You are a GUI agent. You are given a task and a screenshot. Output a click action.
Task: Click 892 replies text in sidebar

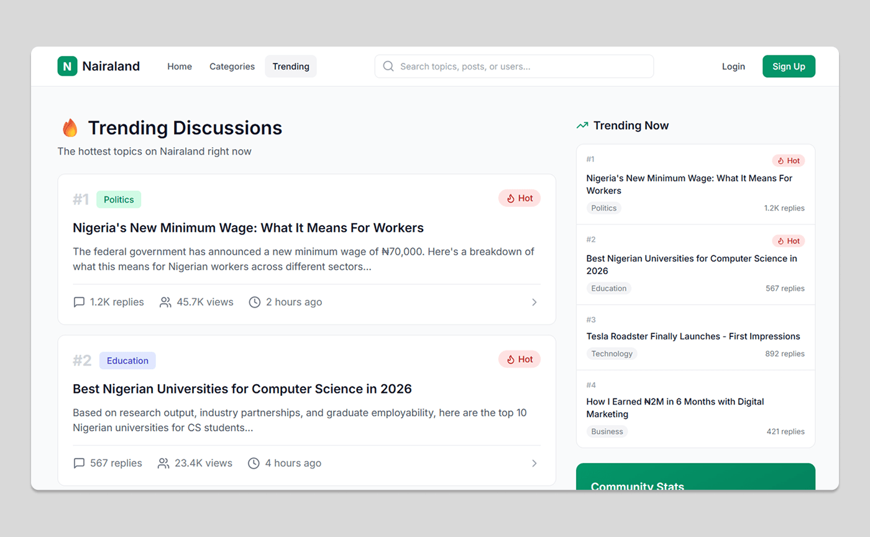coord(785,354)
